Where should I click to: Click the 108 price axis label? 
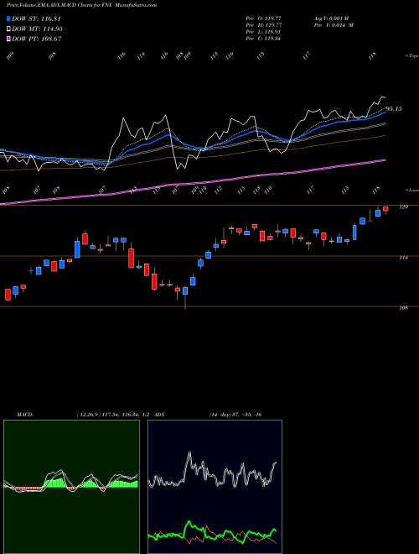click(x=403, y=308)
